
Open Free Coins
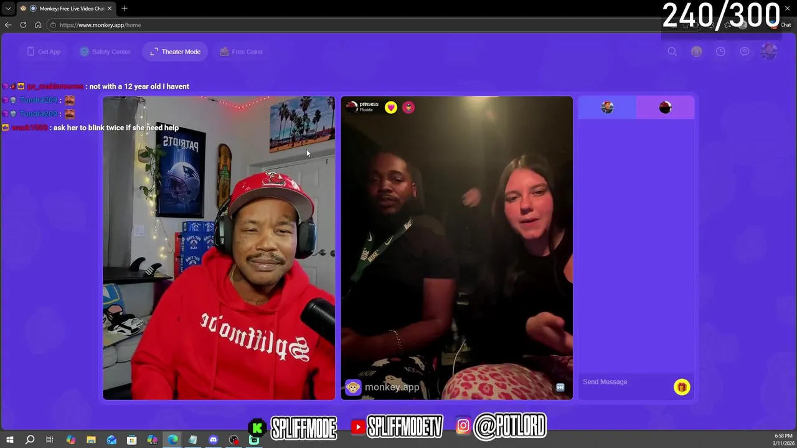241,52
